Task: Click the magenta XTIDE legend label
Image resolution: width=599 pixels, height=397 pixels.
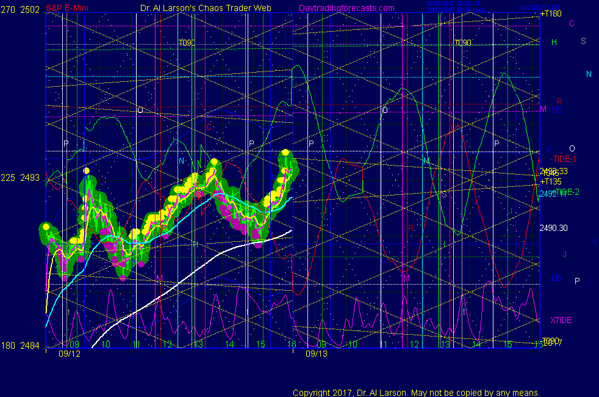Action: tap(561, 320)
